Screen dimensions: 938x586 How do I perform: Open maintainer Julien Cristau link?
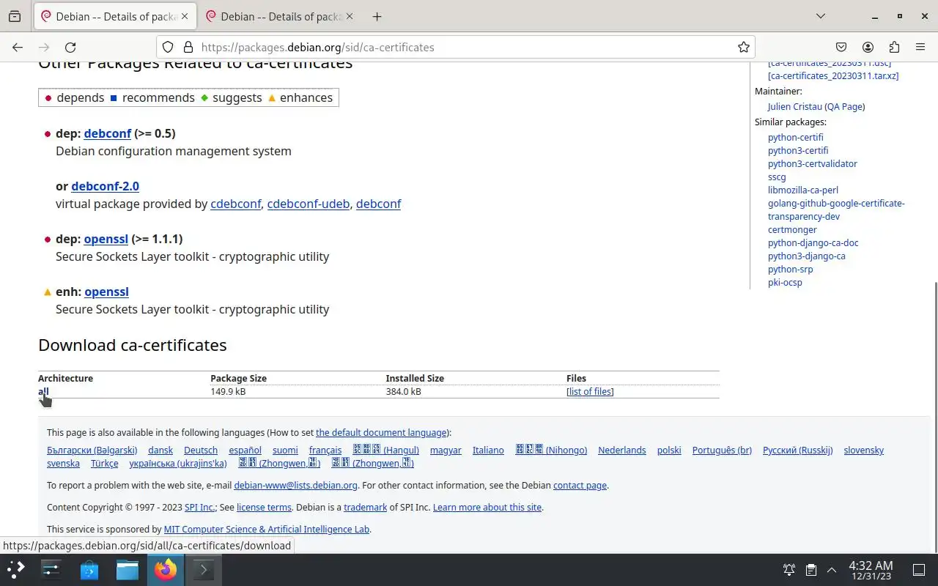(x=794, y=106)
